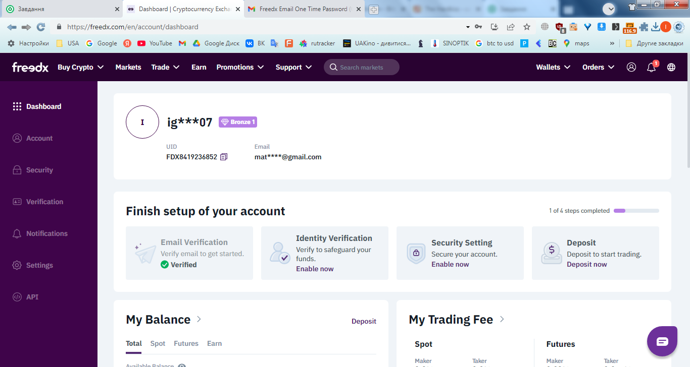Click the Bronze 1 level badge
The image size is (690, 367).
click(x=238, y=122)
